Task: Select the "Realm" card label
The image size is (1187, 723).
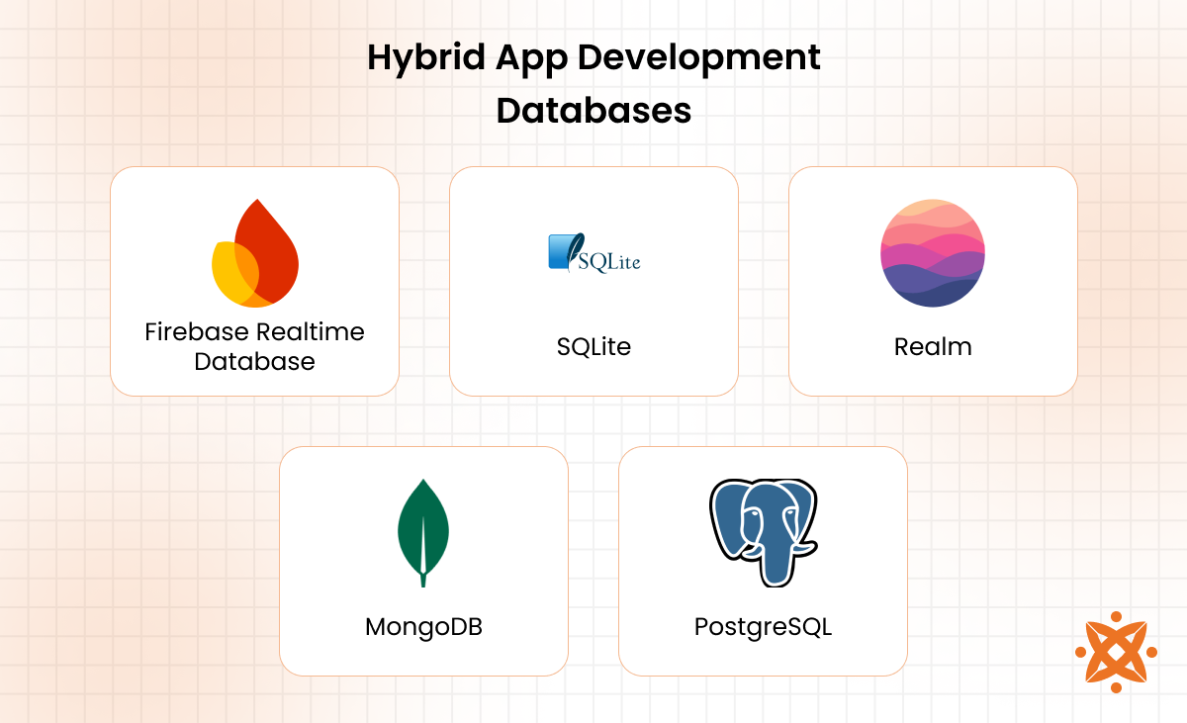Action: point(933,347)
